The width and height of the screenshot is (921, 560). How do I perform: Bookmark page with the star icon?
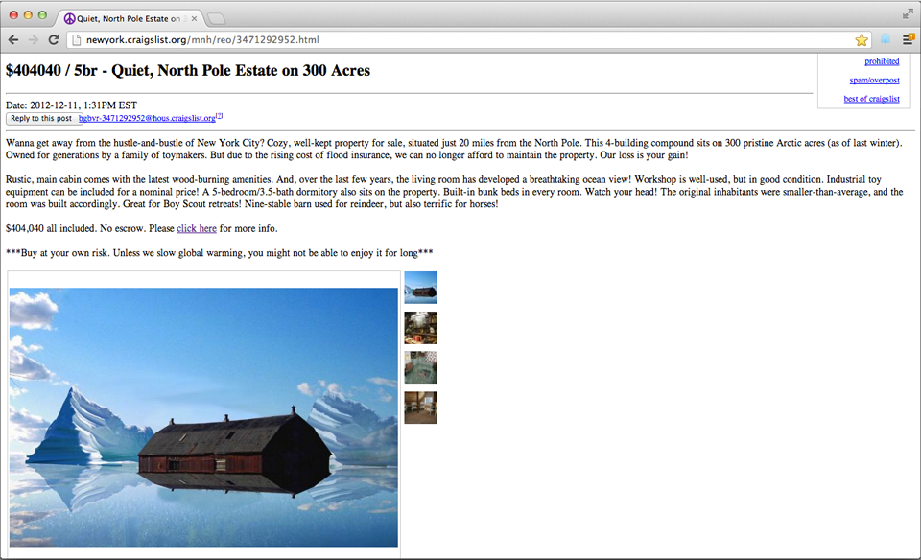(862, 40)
